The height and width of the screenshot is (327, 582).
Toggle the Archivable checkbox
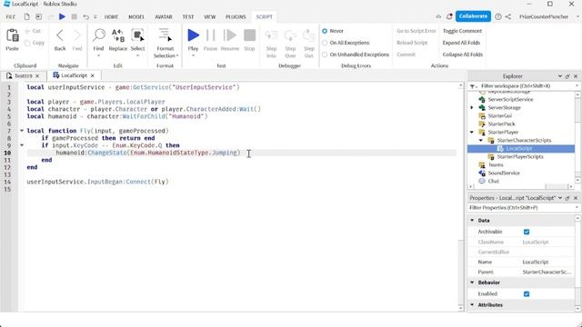(x=527, y=232)
